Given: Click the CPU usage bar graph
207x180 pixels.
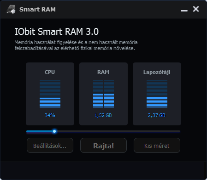Looking at the screenshot, I should point(50,94).
